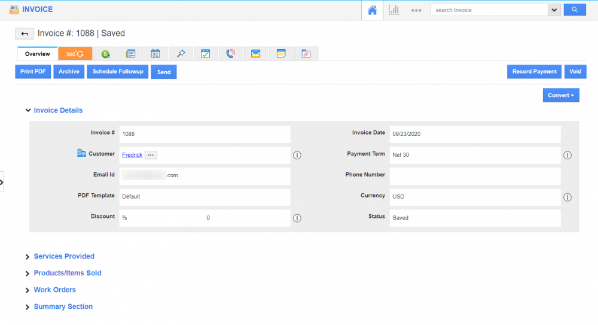Click the Record Payment button

pyautogui.click(x=534, y=72)
